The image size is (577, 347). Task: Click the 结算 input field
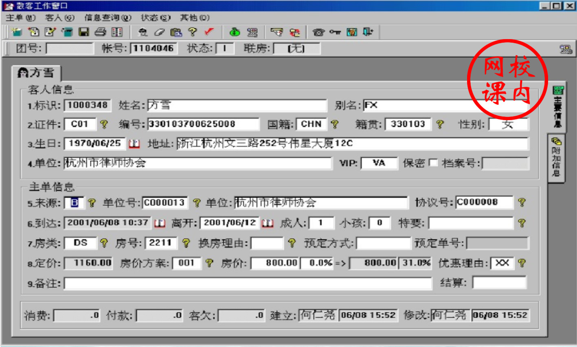(499, 282)
